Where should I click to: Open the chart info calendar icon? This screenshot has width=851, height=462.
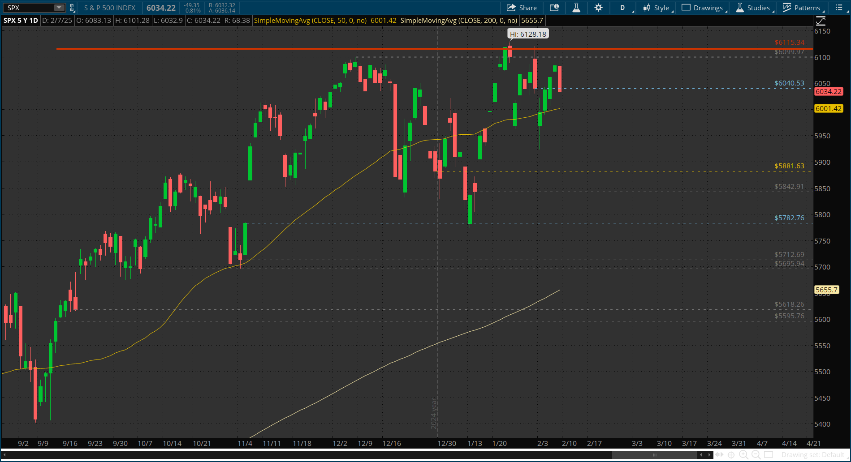coord(554,8)
